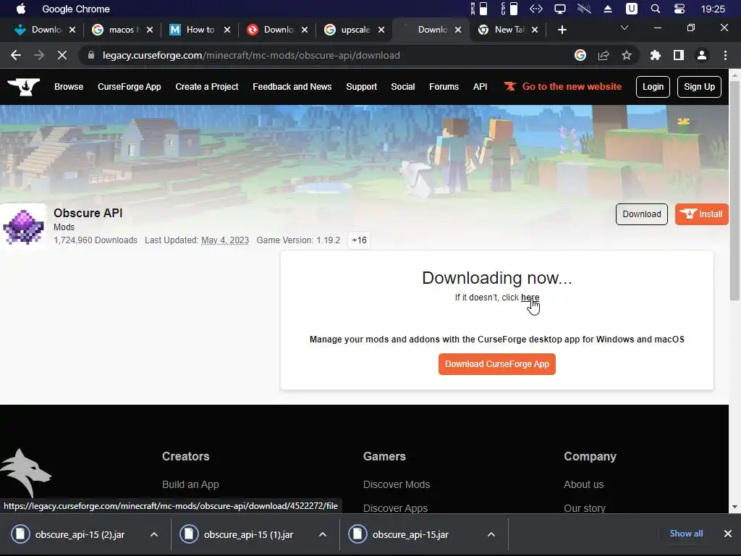The height and width of the screenshot is (556, 741).
Task: Click the Mods category link
Action: 64,227
